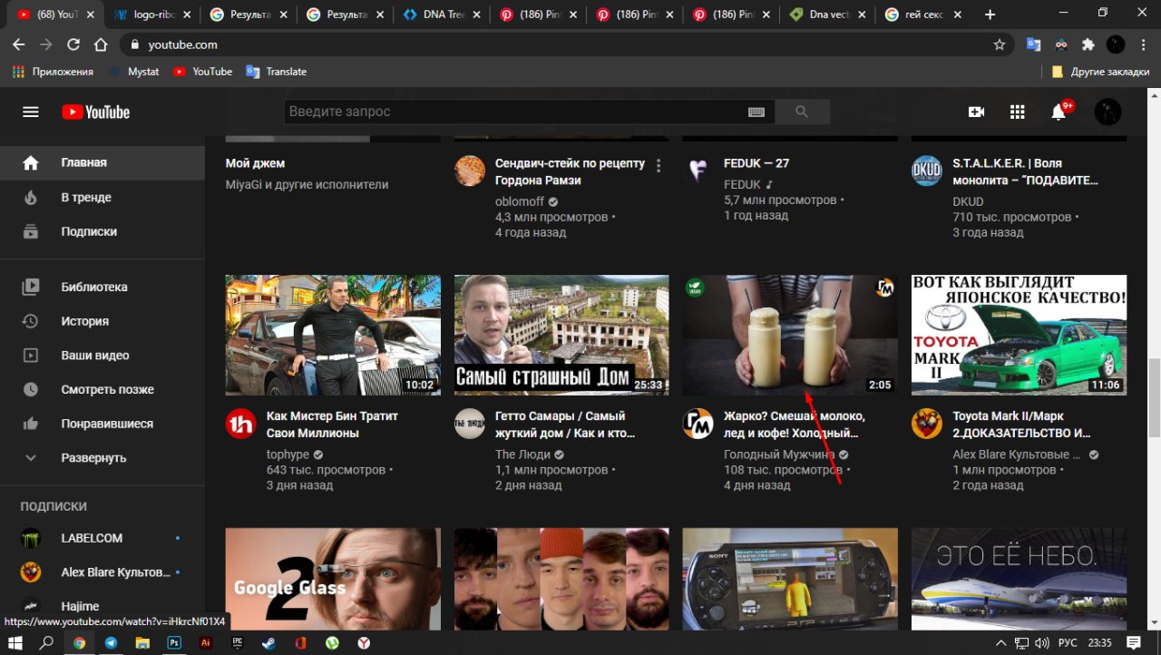1161x655 pixels.
Task: Open the on-screen keyboard in search box
Action: coord(756,112)
